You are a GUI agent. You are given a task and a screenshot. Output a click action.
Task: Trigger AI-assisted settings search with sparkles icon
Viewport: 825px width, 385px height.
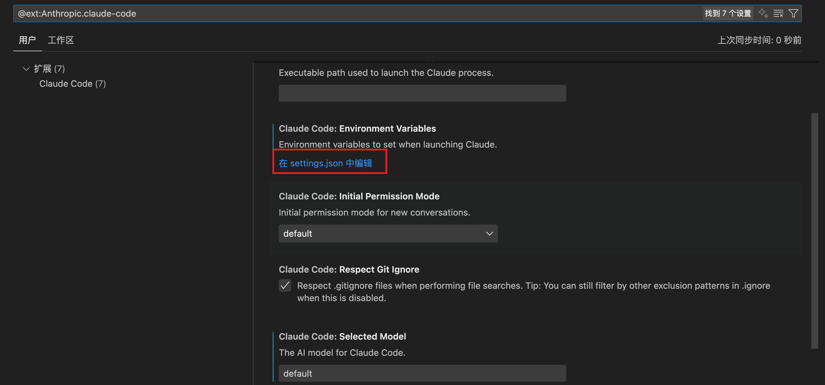[763, 13]
